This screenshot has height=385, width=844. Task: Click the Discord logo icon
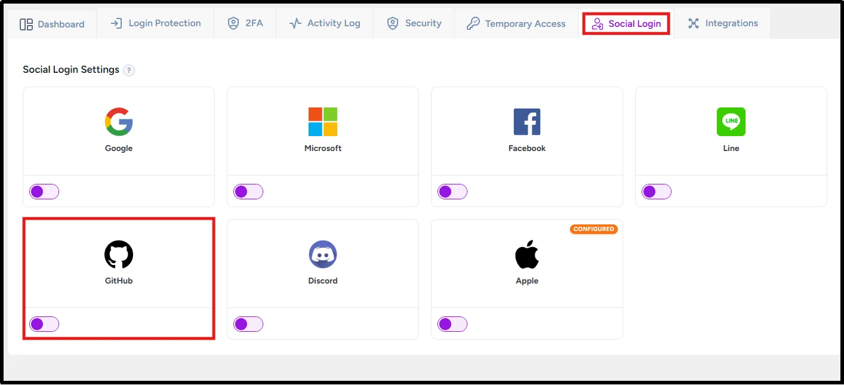[323, 254]
